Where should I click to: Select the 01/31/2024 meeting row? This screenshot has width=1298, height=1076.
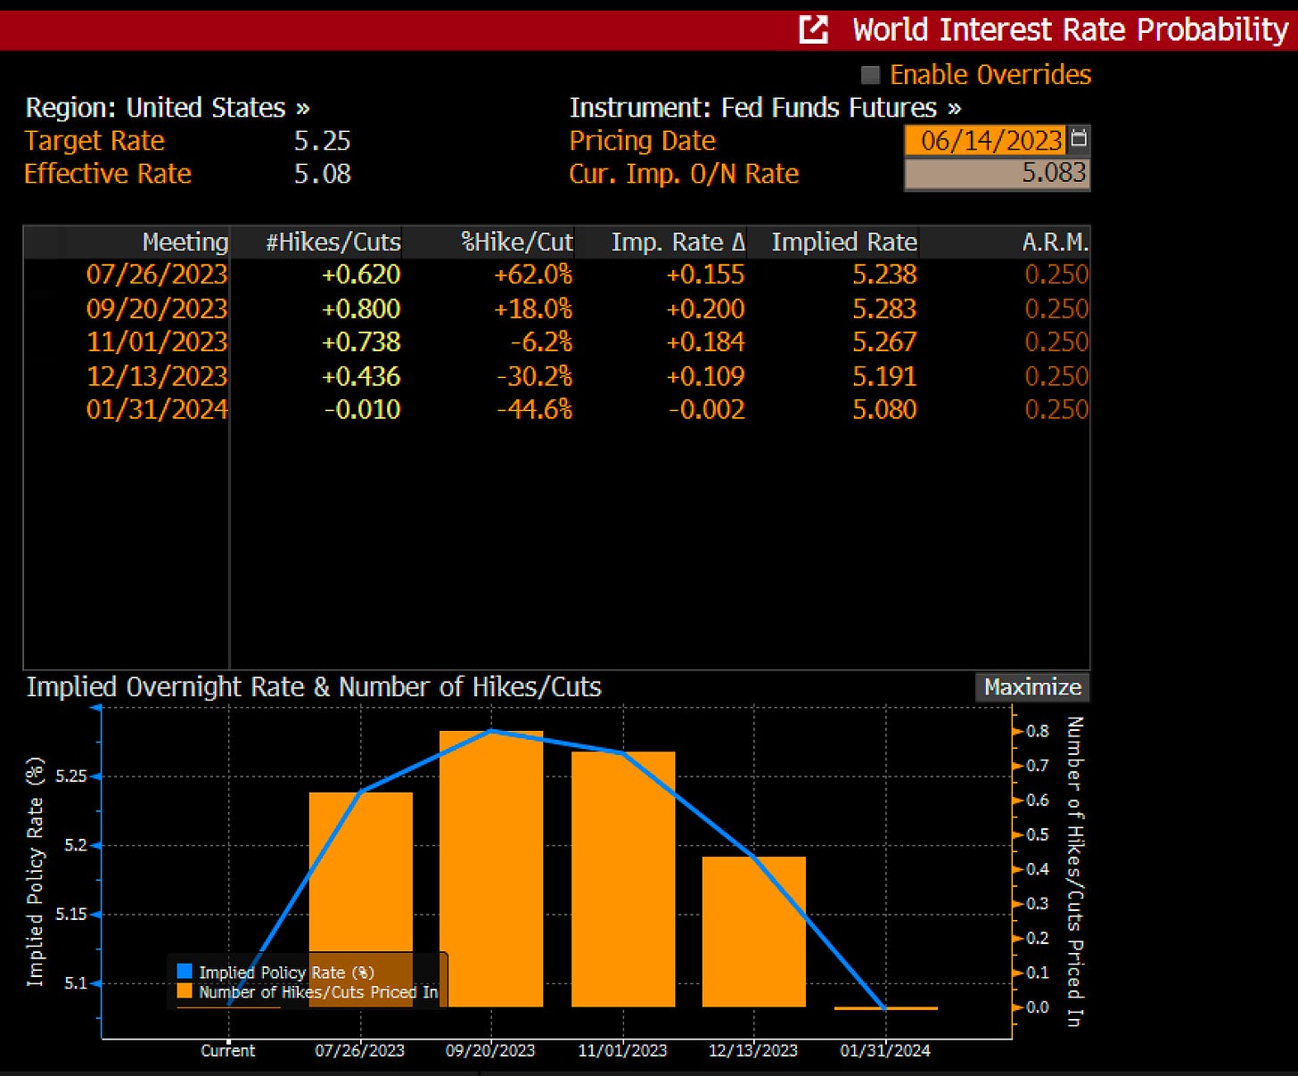pyautogui.click(x=157, y=410)
